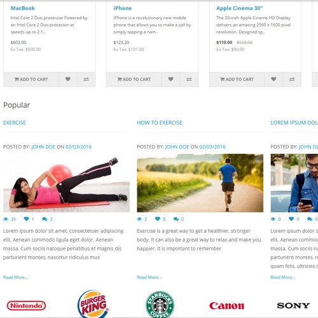The width and height of the screenshot is (318, 318).
Task: Compare the MacBook product using arrows icon
Action: point(86,79)
